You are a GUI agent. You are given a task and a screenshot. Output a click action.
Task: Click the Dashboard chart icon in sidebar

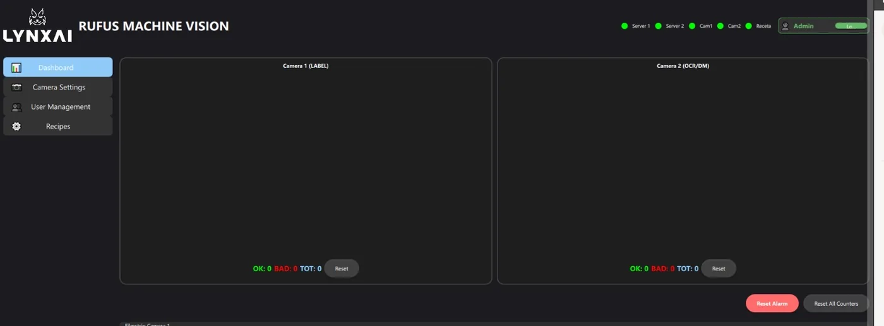point(16,67)
